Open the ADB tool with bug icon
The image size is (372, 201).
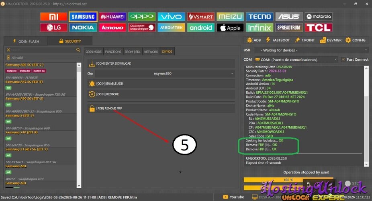point(253,40)
